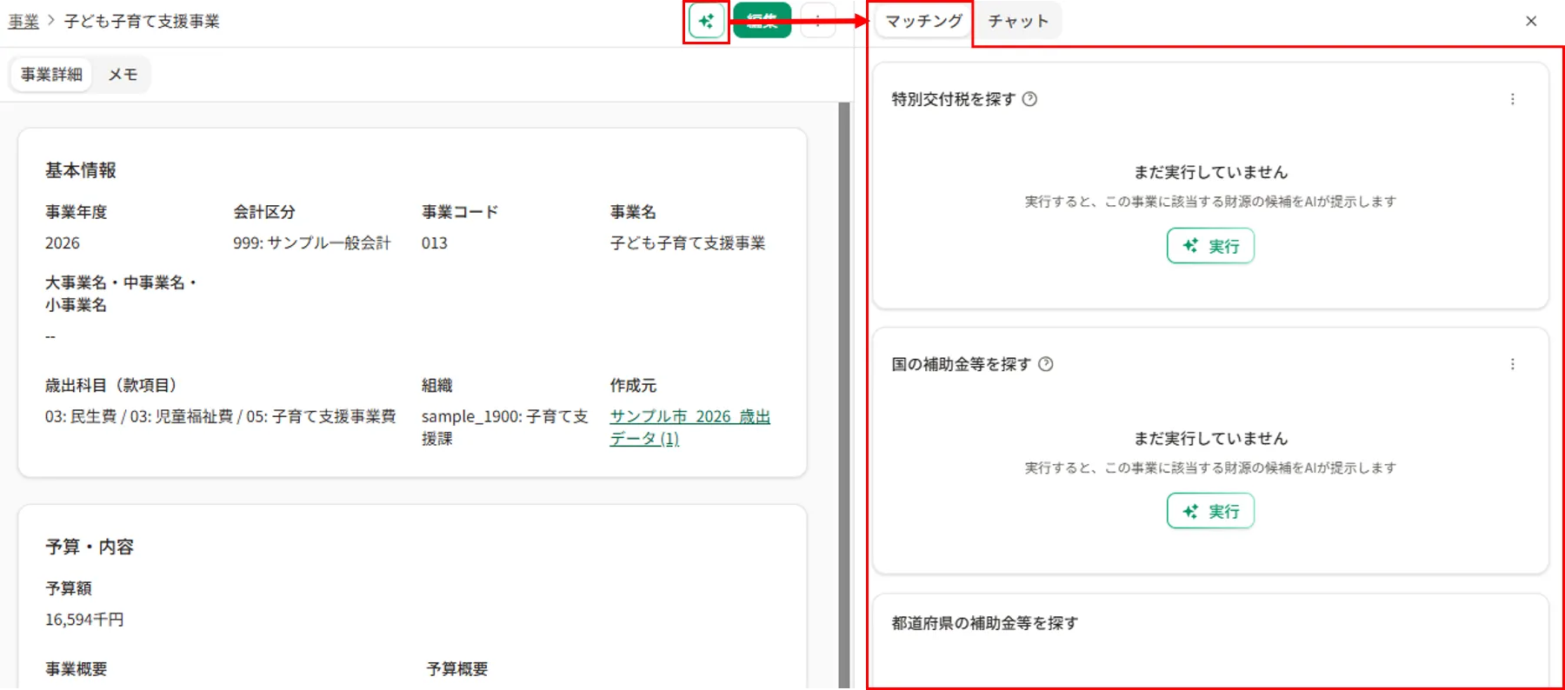Viewport: 1565px width, 690px height.
Task: Click 子ども子育て支援事業 breadcrumb text
Action: click(x=142, y=21)
